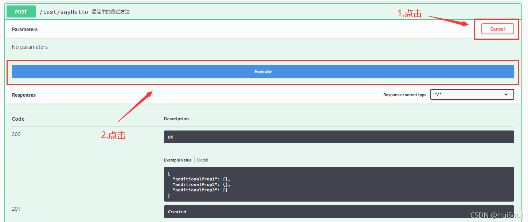The width and height of the screenshot is (528, 222).
Task: Click the 200 response code
Action: [16, 134]
